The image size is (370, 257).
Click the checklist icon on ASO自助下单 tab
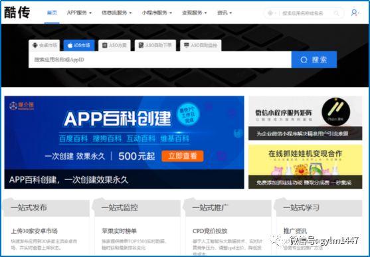[x=141, y=45]
